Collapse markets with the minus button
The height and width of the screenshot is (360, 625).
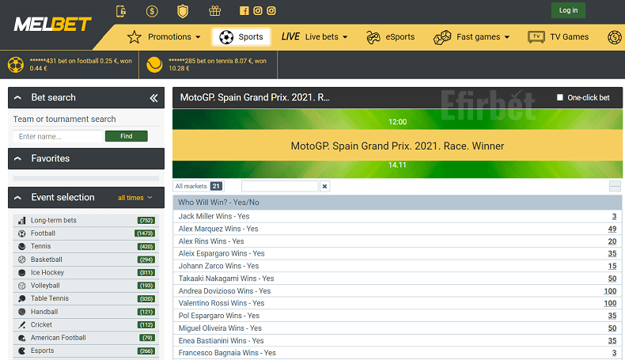615,186
